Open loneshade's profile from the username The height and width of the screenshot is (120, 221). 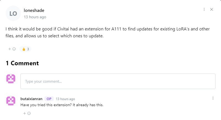(x=34, y=11)
